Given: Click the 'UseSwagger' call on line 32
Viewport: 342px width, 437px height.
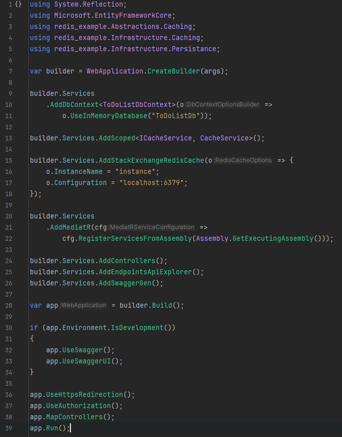Looking at the screenshot, I should [x=83, y=350].
